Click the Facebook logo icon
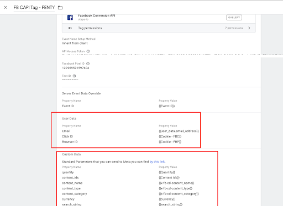The image size is (283, 206). point(70,18)
